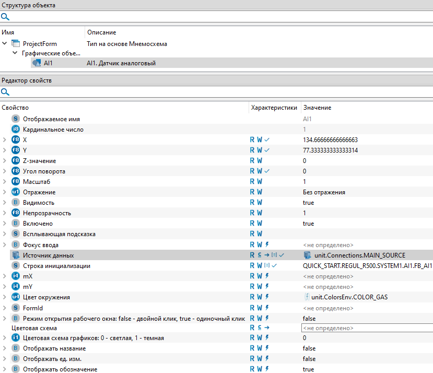The image size is (433, 373).
Task: Collapse the ProjectForm tree node
Action: pos(5,44)
